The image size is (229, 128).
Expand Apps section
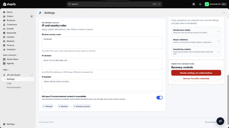(6, 70)
